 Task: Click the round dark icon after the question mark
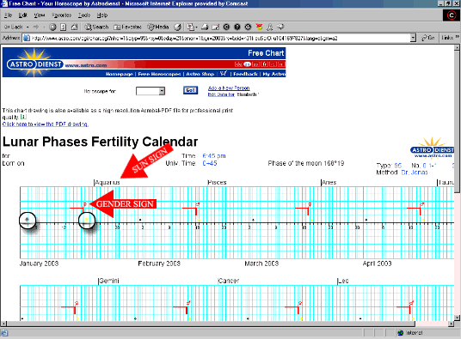point(248,27)
